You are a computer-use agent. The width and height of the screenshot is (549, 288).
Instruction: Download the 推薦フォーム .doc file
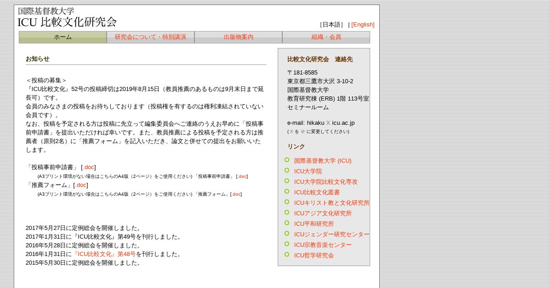(x=81, y=185)
